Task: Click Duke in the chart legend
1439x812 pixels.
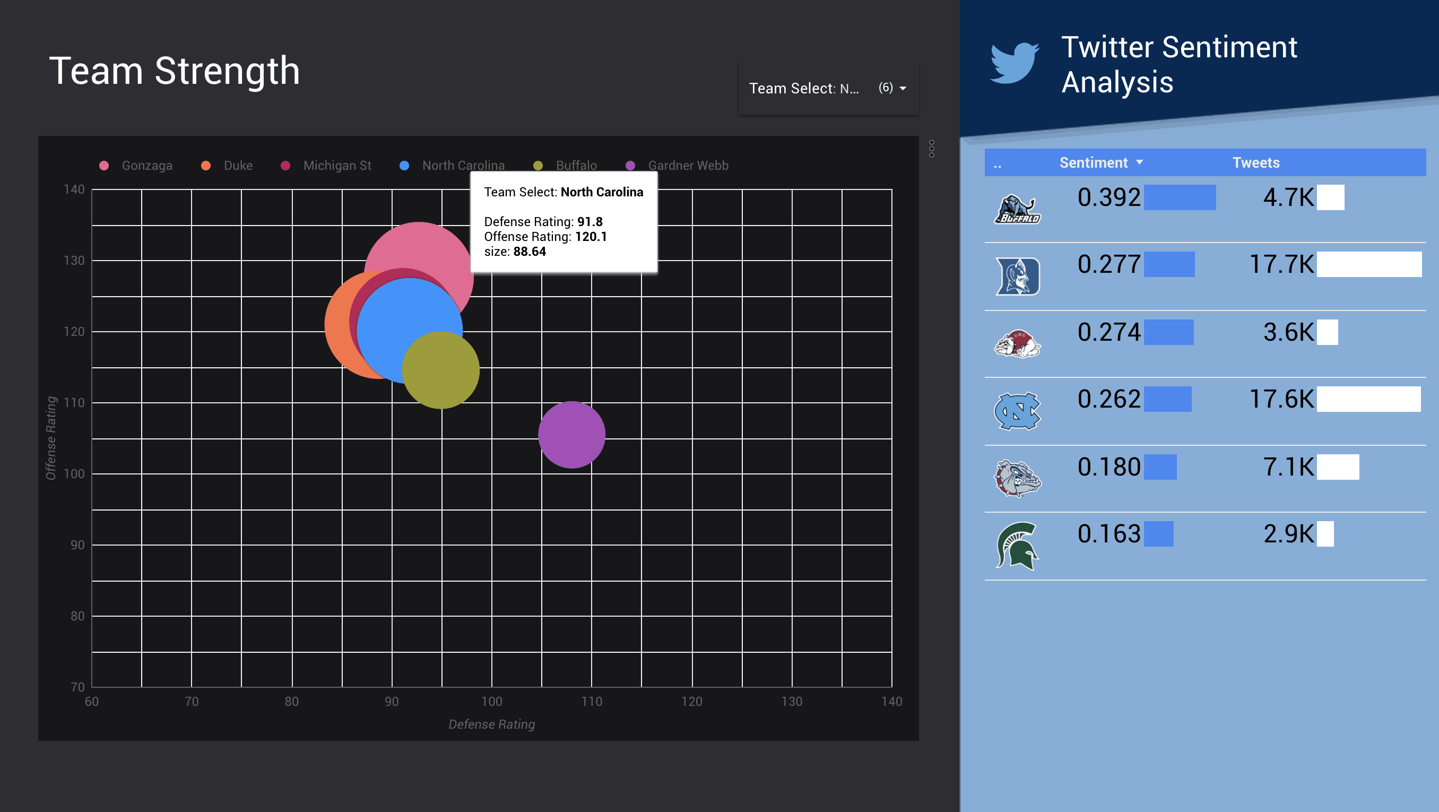Action: point(227,166)
